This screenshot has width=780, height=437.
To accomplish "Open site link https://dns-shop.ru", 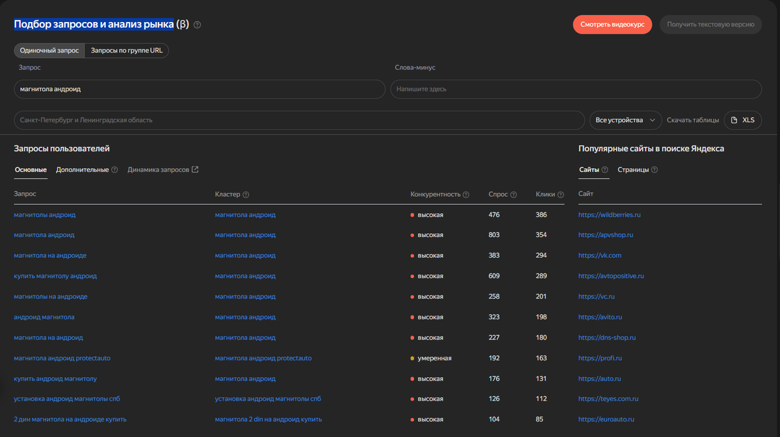I will [607, 338].
